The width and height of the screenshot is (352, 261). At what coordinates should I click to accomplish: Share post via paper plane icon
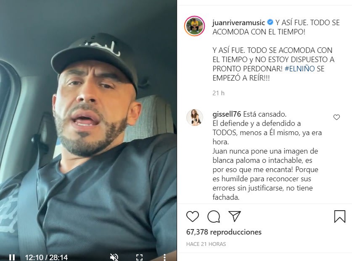pyautogui.click(x=235, y=216)
